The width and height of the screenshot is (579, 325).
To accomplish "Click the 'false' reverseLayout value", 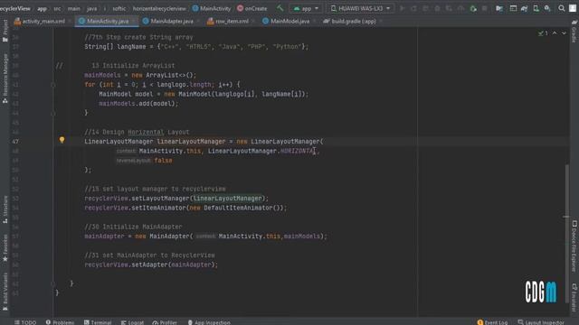I will coord(163,161).
